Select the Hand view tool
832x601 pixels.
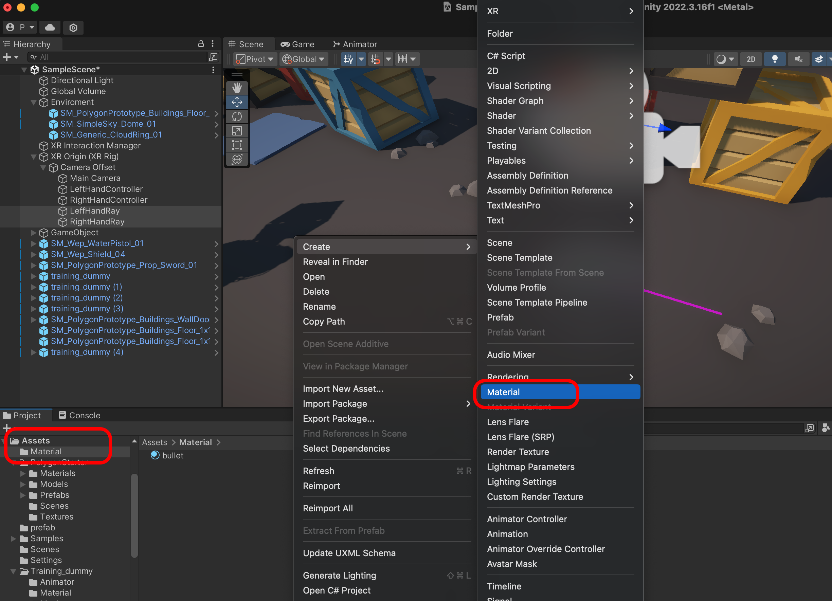(237, 88)
